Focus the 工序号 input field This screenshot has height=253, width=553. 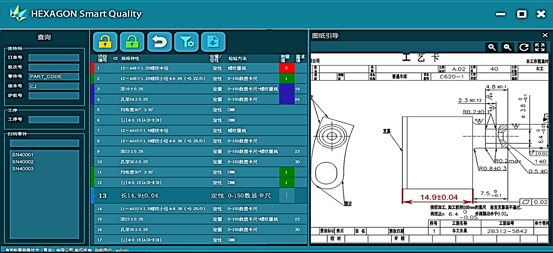pos(54,119)
